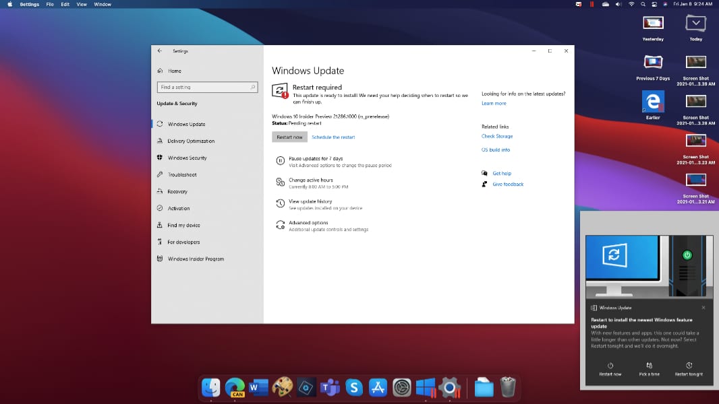Choose Pick a time in notification
This screenshot has height=404, width=719.
click(649, 369)
